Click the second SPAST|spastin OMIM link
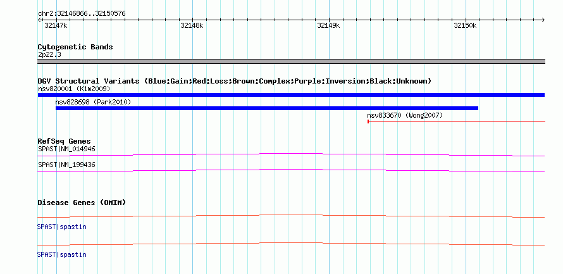The image size is (563, 274). click(62, 254)
